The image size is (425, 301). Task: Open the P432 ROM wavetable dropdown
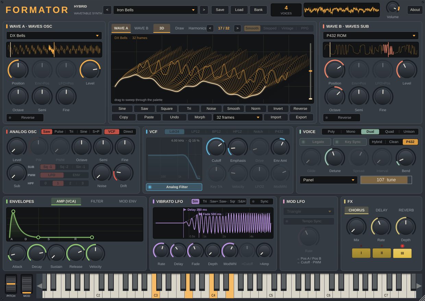point(371,36)
